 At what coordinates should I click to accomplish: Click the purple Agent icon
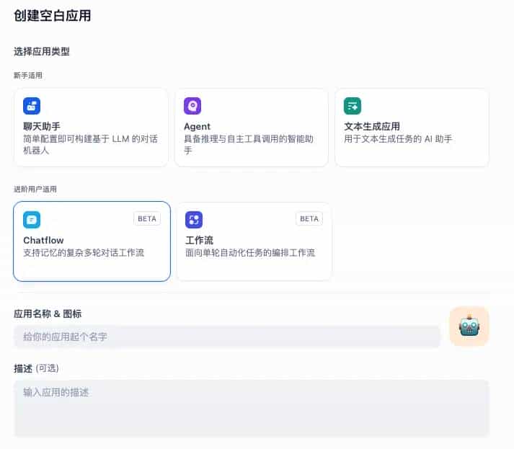192,106
